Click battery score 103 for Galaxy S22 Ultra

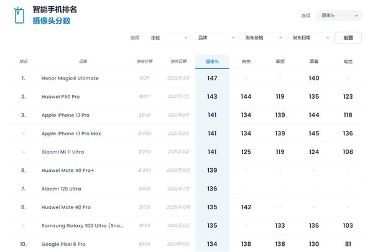click(348, 226)
